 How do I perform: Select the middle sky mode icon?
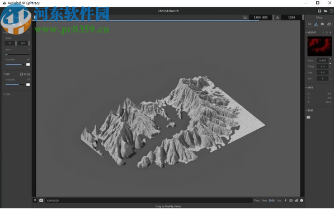point(25,74)
